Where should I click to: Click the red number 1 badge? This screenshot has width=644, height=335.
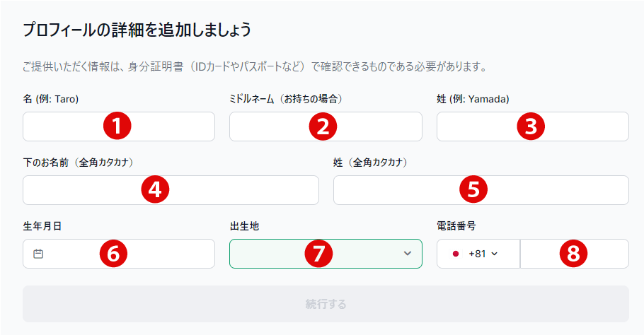click(x=117, y=126)
